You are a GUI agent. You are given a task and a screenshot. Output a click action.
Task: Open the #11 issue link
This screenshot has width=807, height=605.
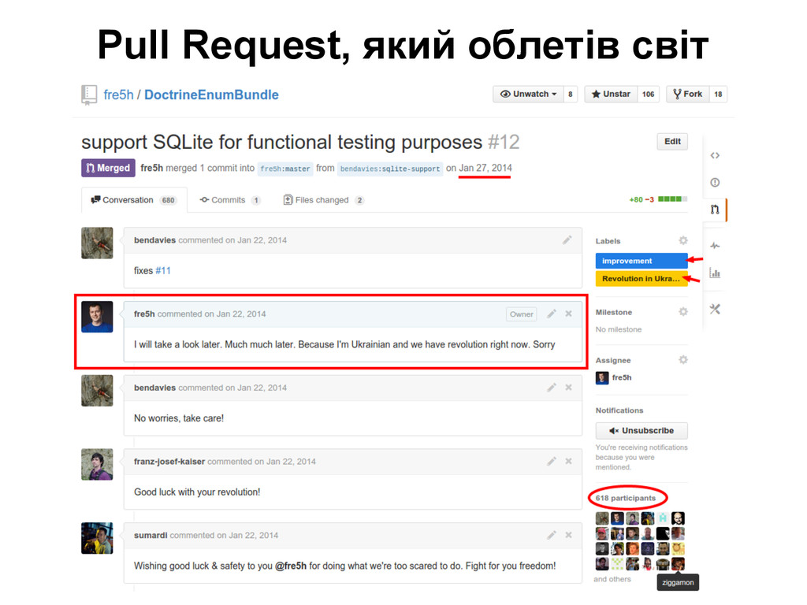point(162,271)
